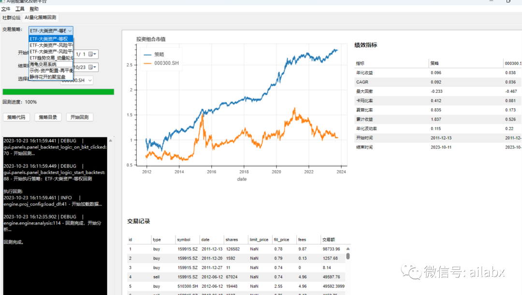Select trade row dated 2011-12-27
Screen dimensions: 522x295
click(x=236, y=268)
